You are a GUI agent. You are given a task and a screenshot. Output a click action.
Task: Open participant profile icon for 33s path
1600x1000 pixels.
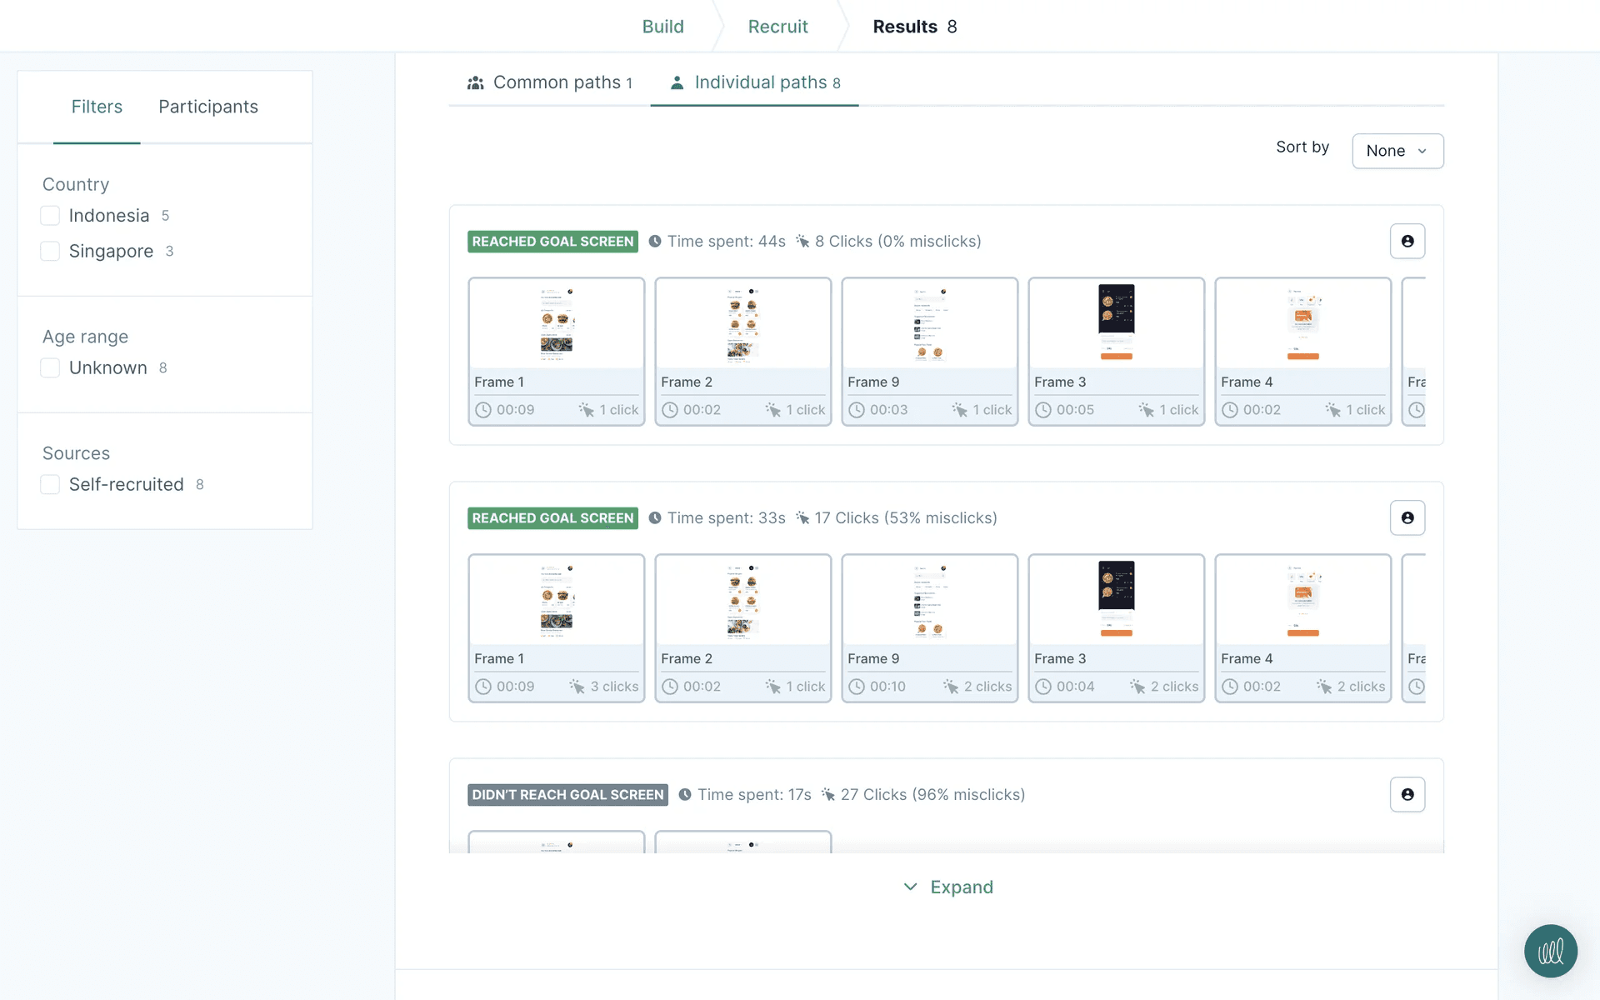click(1407, 517)
